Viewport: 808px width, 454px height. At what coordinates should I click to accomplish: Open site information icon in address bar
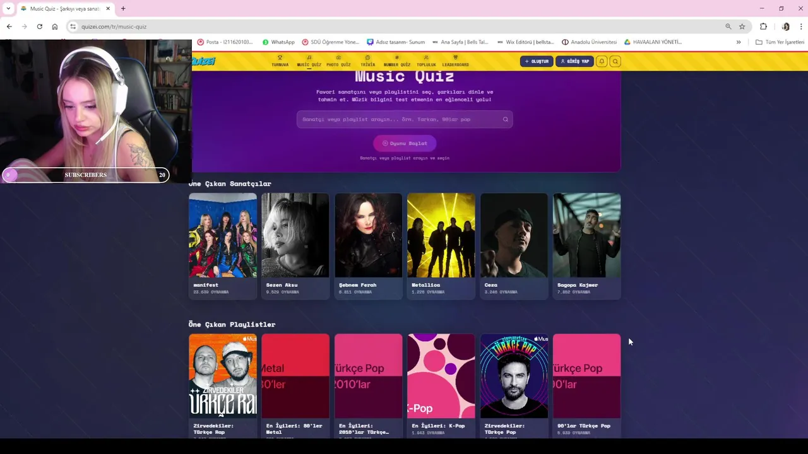(73, 26)
